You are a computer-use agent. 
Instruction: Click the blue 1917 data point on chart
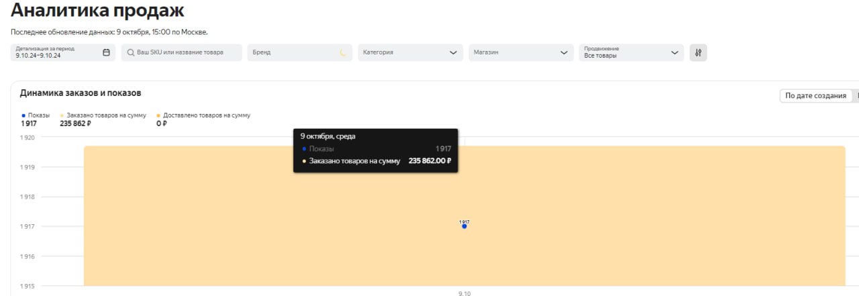coord(464,226)
